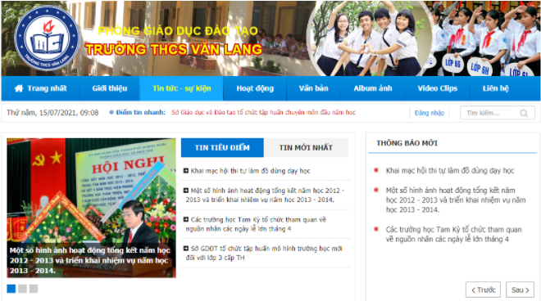Select the first blue slideshow indicator
The width and height of the screenshot is (541, 301).
pyautogui.click(x=11, y=289)
